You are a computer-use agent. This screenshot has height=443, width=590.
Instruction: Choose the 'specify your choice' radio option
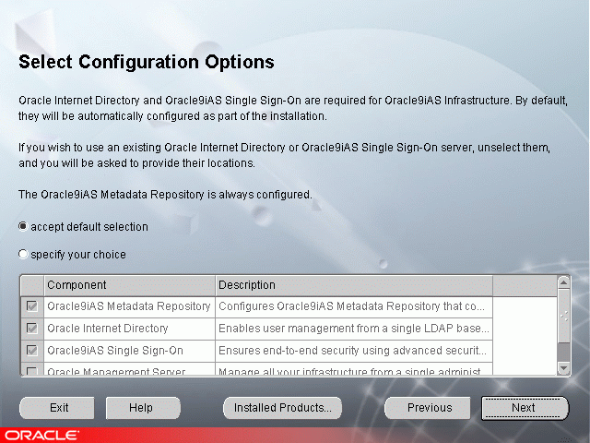(23, 255)
